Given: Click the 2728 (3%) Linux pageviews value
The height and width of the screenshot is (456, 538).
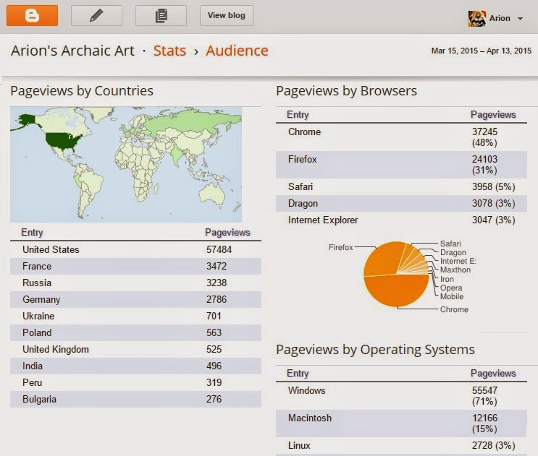Looking at the screenshot, I should coord(493,446).
